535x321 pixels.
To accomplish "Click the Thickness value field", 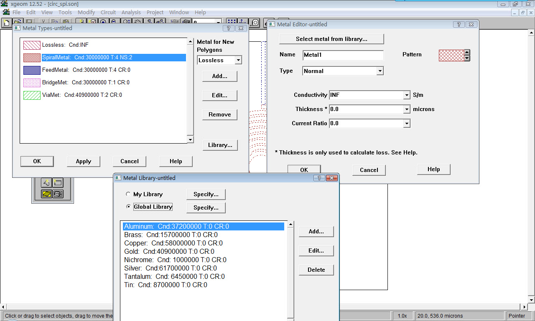I will coord(366,109).
